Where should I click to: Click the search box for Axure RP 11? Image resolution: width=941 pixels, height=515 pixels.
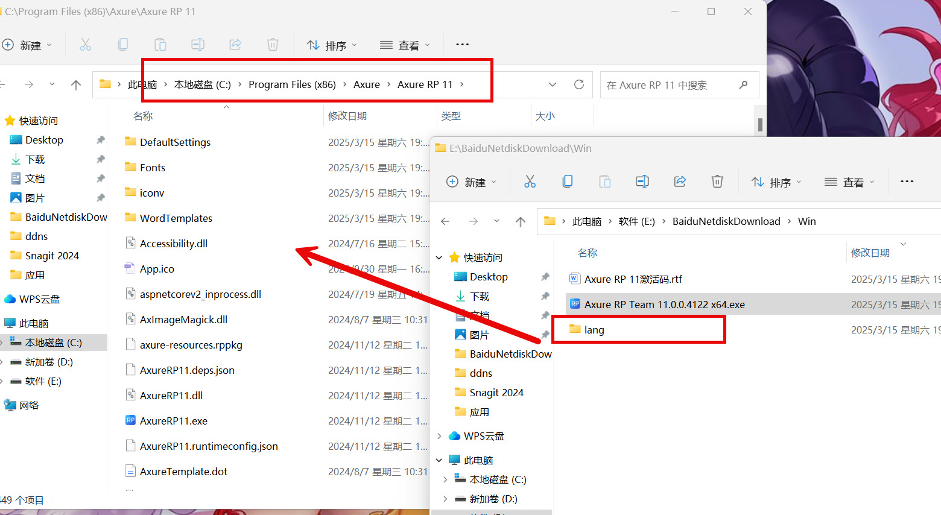670,85
